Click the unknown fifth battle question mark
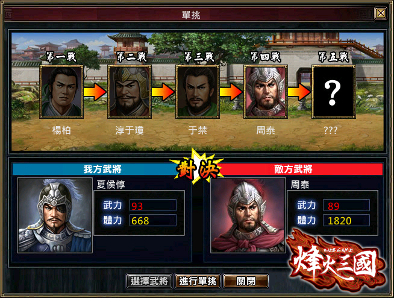 (334, 92)
